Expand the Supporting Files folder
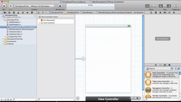This screenshot has height=102, width=181. click(5, 37)
